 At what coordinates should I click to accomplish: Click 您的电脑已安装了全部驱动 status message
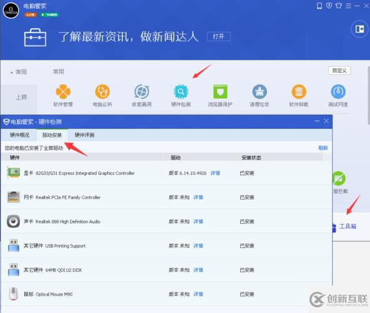(34, 148)
